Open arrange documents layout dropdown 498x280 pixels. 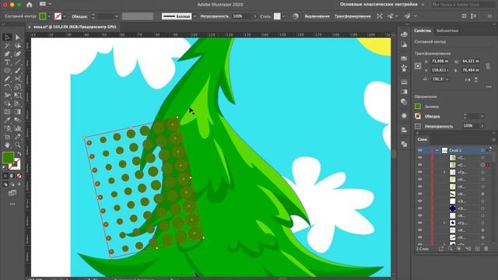click(x=50, y=4)
